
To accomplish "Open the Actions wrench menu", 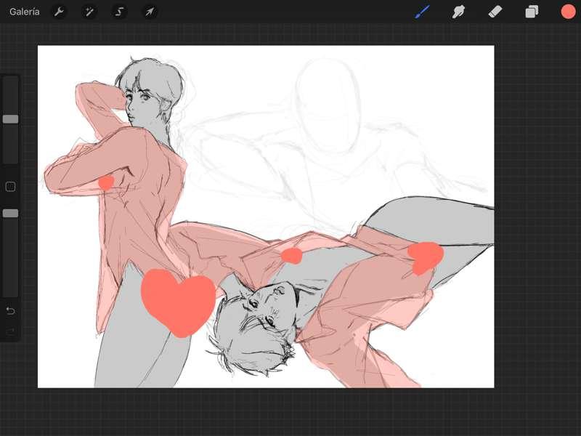I will pyautogui.click(x=59, y=12).
